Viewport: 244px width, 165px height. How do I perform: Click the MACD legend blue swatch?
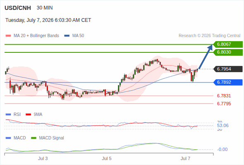coord(8,138)
